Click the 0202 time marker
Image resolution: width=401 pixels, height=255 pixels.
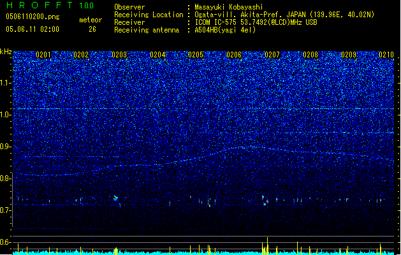pyautogui.click(x=81, y=55)
